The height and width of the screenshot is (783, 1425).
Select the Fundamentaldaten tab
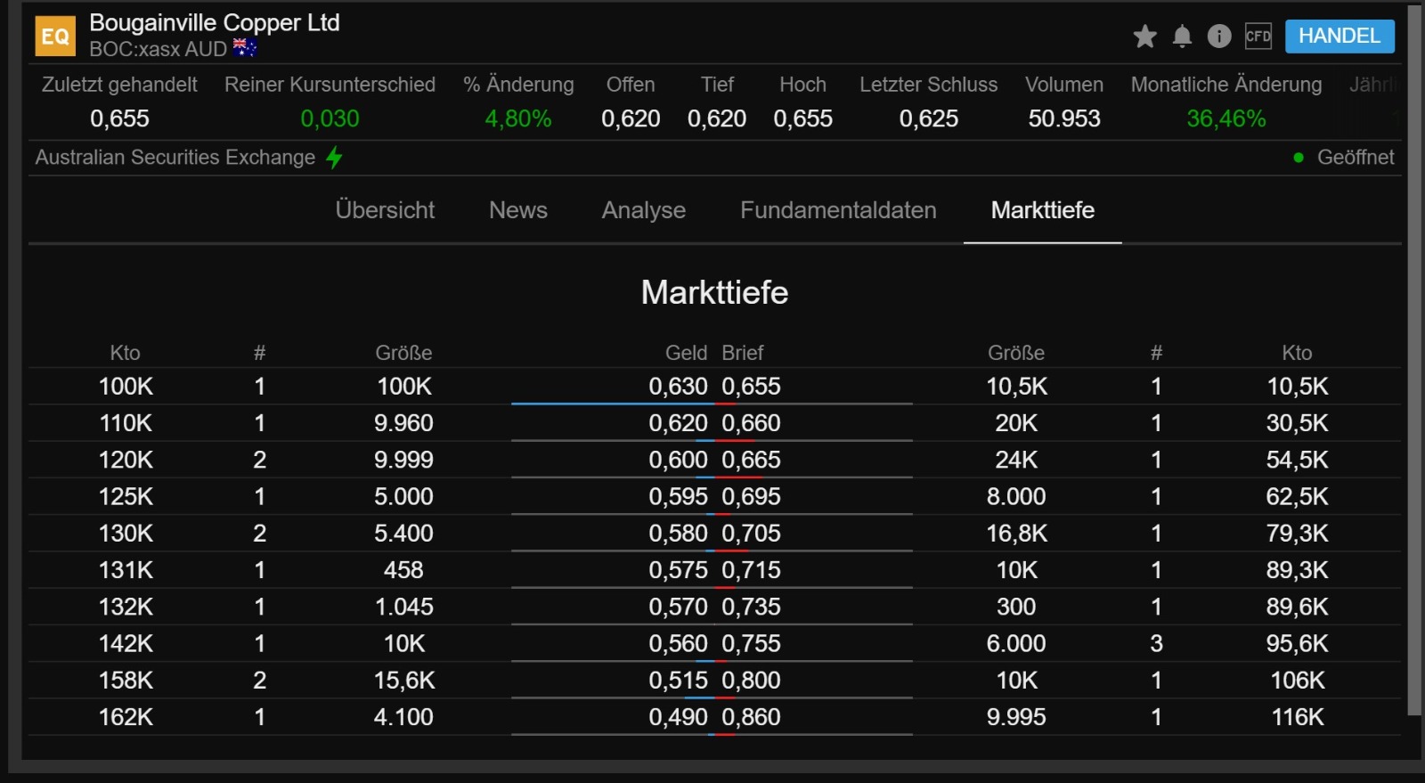[x=838, y=210]
